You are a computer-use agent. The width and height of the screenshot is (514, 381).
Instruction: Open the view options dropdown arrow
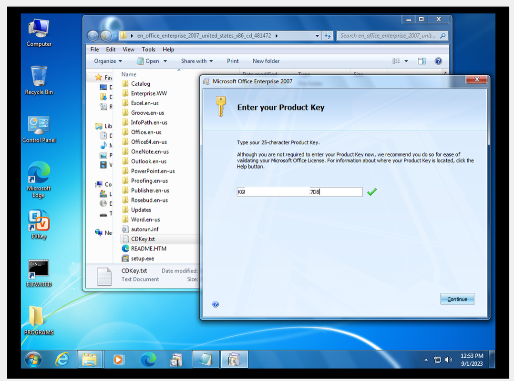point(406,61)
